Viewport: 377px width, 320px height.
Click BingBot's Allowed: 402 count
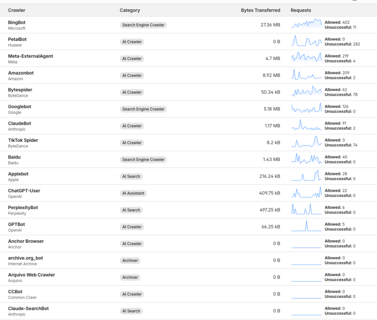coord(337,22)
